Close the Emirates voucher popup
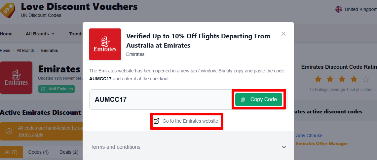Screen dimensions: 377x160 pyautogui.click(x=283, y=34)
